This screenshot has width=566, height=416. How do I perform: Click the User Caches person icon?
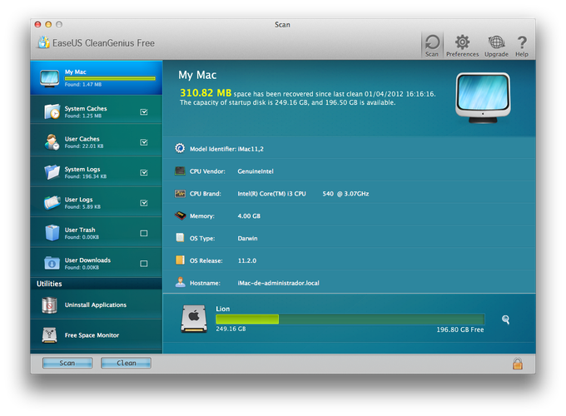[x=52, y=141]
